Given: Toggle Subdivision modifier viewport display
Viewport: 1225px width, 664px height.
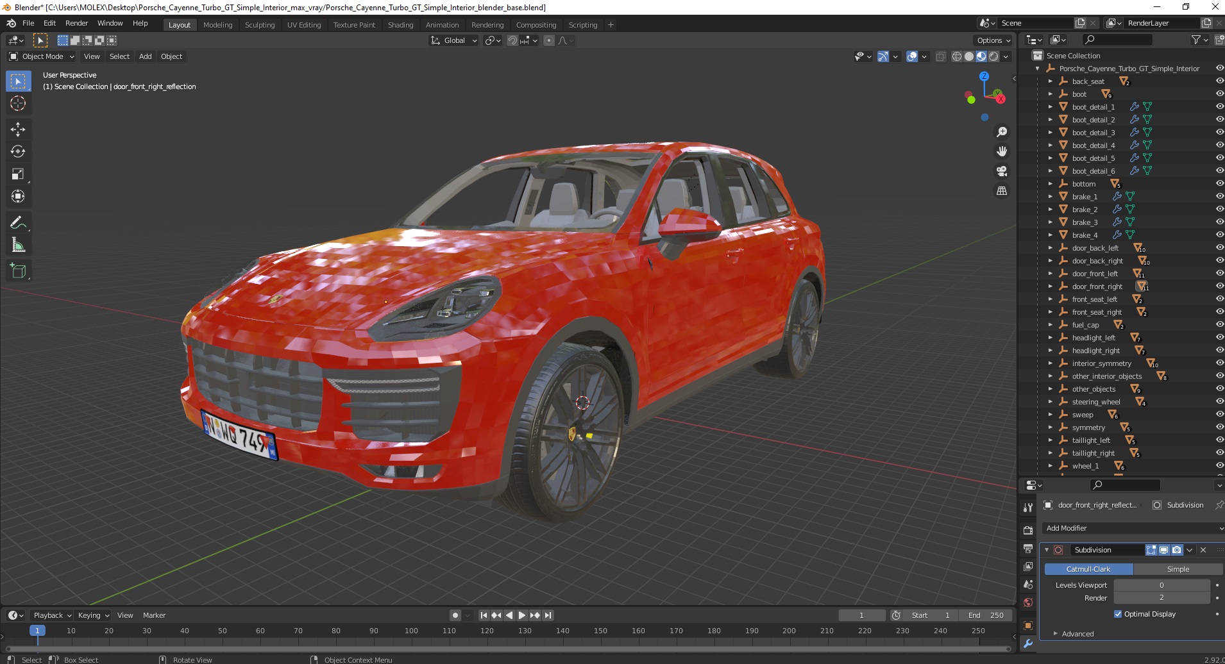Looking at the screenshot, I should click(1164, 550).
